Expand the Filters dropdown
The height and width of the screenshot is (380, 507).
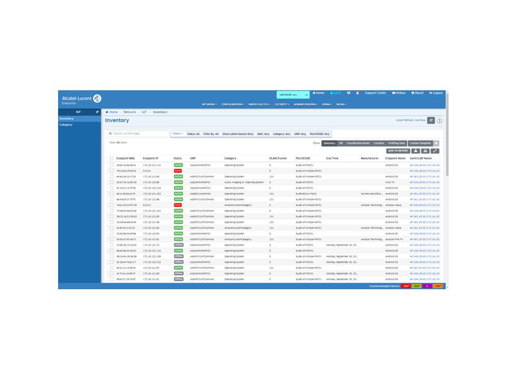[177, 134]
